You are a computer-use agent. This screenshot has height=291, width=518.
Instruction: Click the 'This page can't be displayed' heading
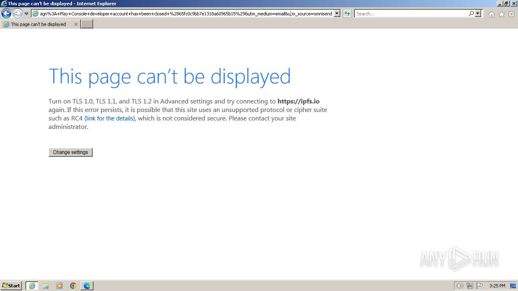click(170, 76)
